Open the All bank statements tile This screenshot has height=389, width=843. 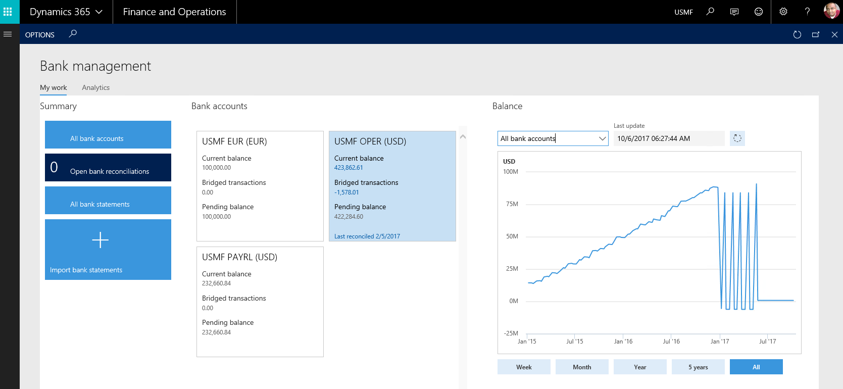[108, 200]
